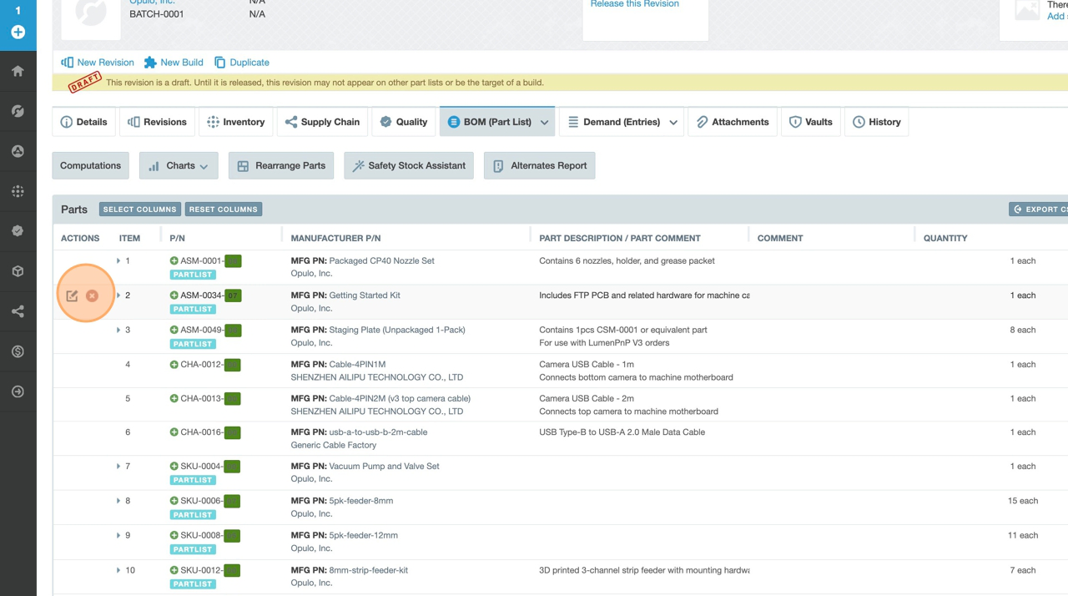
Task: Click the blue plus icon in the sidebar
Action: (18, 32)
